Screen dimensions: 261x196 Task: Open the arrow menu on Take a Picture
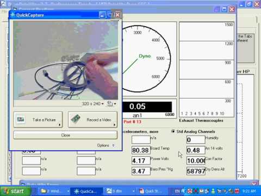tap(59, 125)
